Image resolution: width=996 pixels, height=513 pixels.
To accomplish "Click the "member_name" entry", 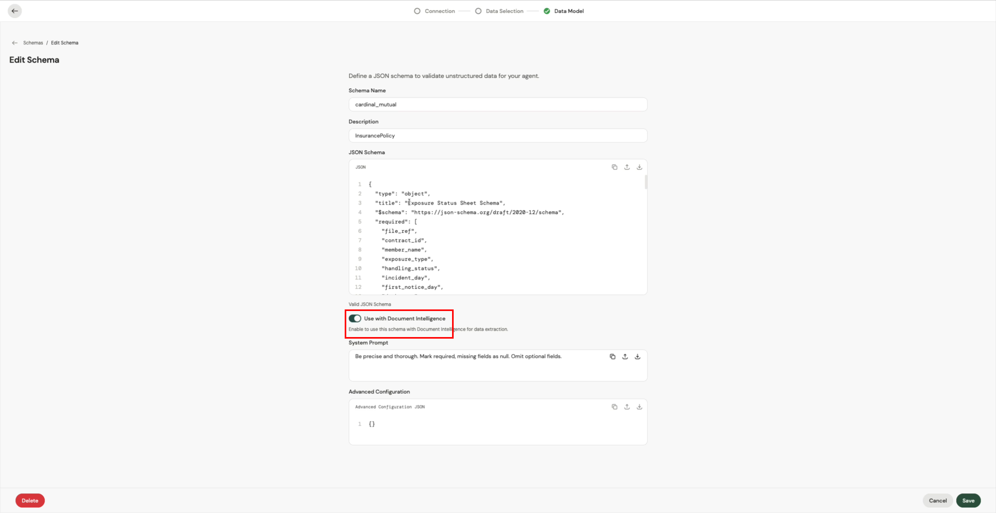I will coord(404,250).
